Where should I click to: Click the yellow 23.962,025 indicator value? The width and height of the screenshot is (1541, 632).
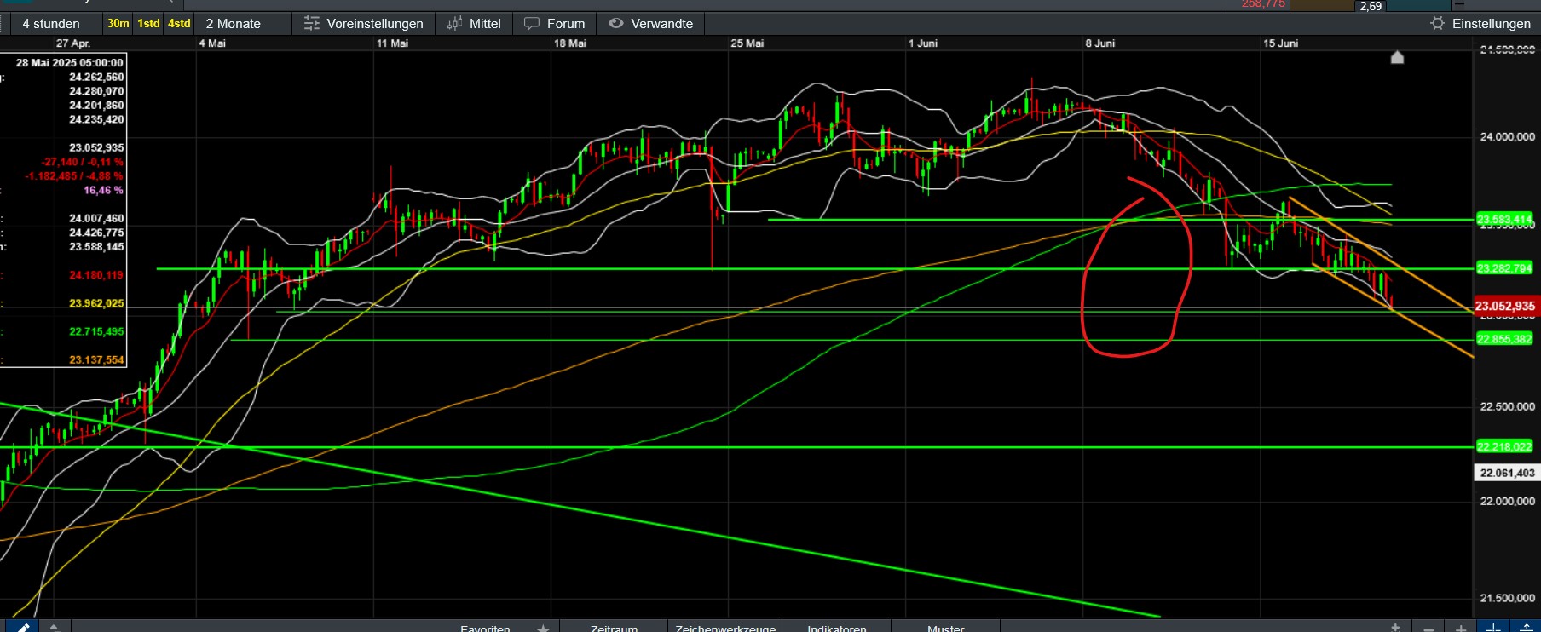(x=96, y=303)
